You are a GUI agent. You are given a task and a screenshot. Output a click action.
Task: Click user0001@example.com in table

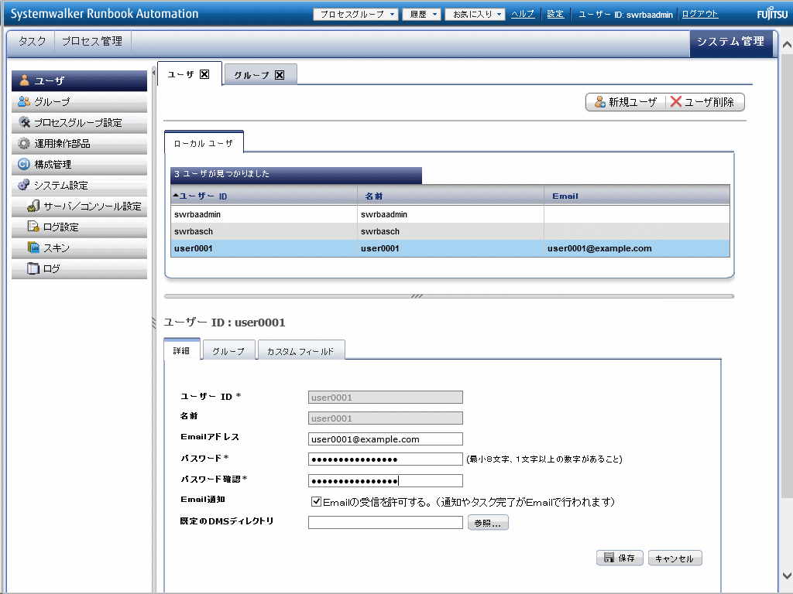click(599, 248)
